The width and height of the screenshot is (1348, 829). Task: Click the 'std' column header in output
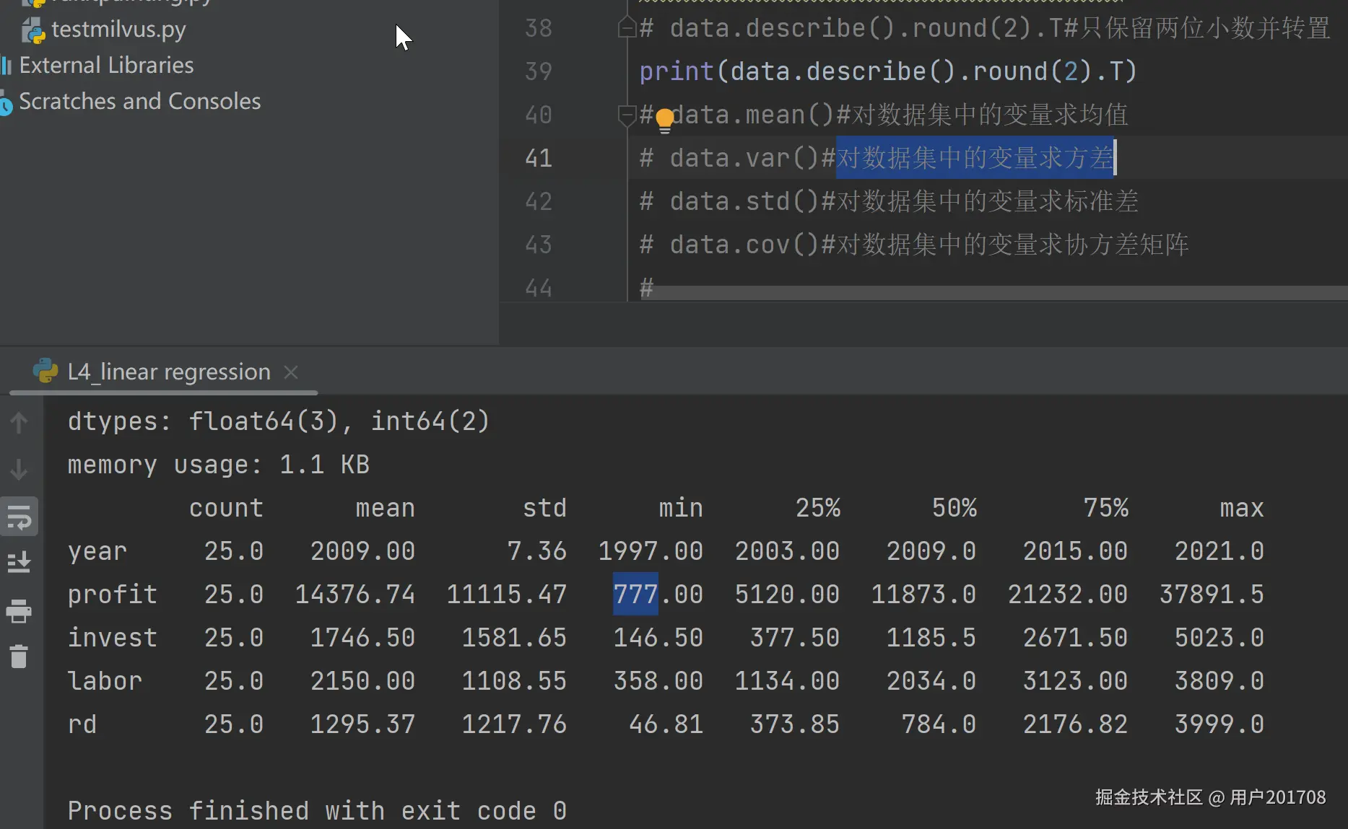pos(544,508)
